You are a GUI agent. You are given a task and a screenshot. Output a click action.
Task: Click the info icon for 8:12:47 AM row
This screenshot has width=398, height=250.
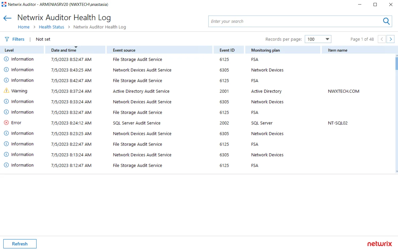[x=6, y=165]
